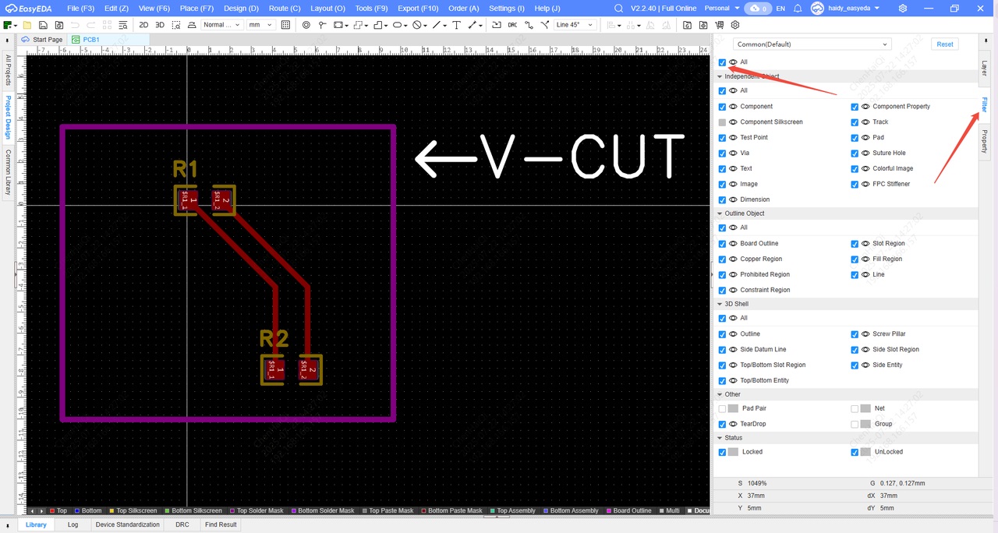Toggle the Track eye visibility icon
The height and width of the screenshot is (533, 998).
pyautogui.click(x=865, y=122)
